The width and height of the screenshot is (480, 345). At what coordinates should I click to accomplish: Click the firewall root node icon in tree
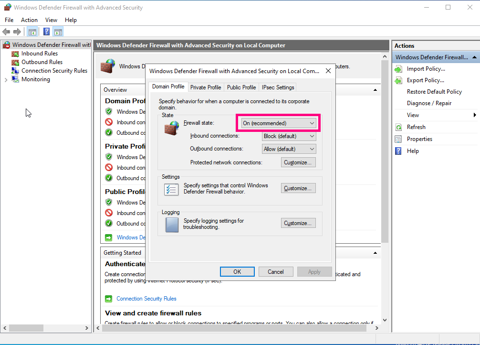[x=6, y=45]
